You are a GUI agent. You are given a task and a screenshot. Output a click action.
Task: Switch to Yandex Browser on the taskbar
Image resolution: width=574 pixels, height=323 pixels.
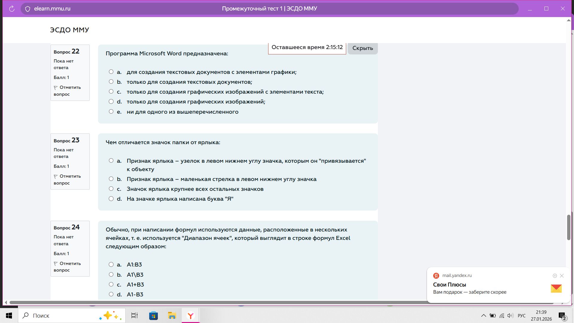pyautogui.click(x=190, y=316)
